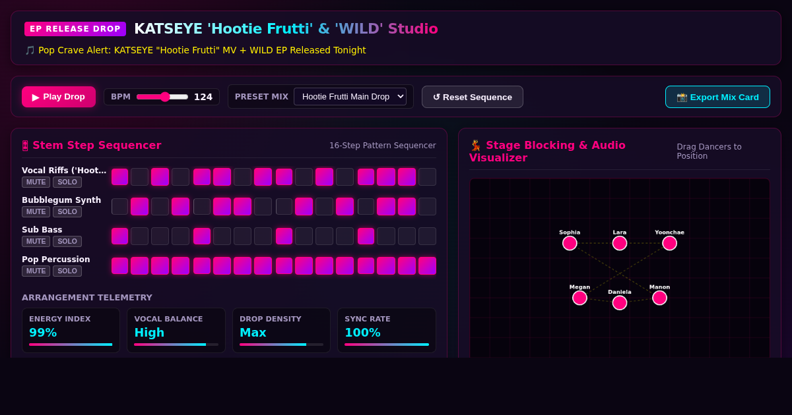792x415 pixels.
Task: Select the Lara dancer marker
Action: 620,243
